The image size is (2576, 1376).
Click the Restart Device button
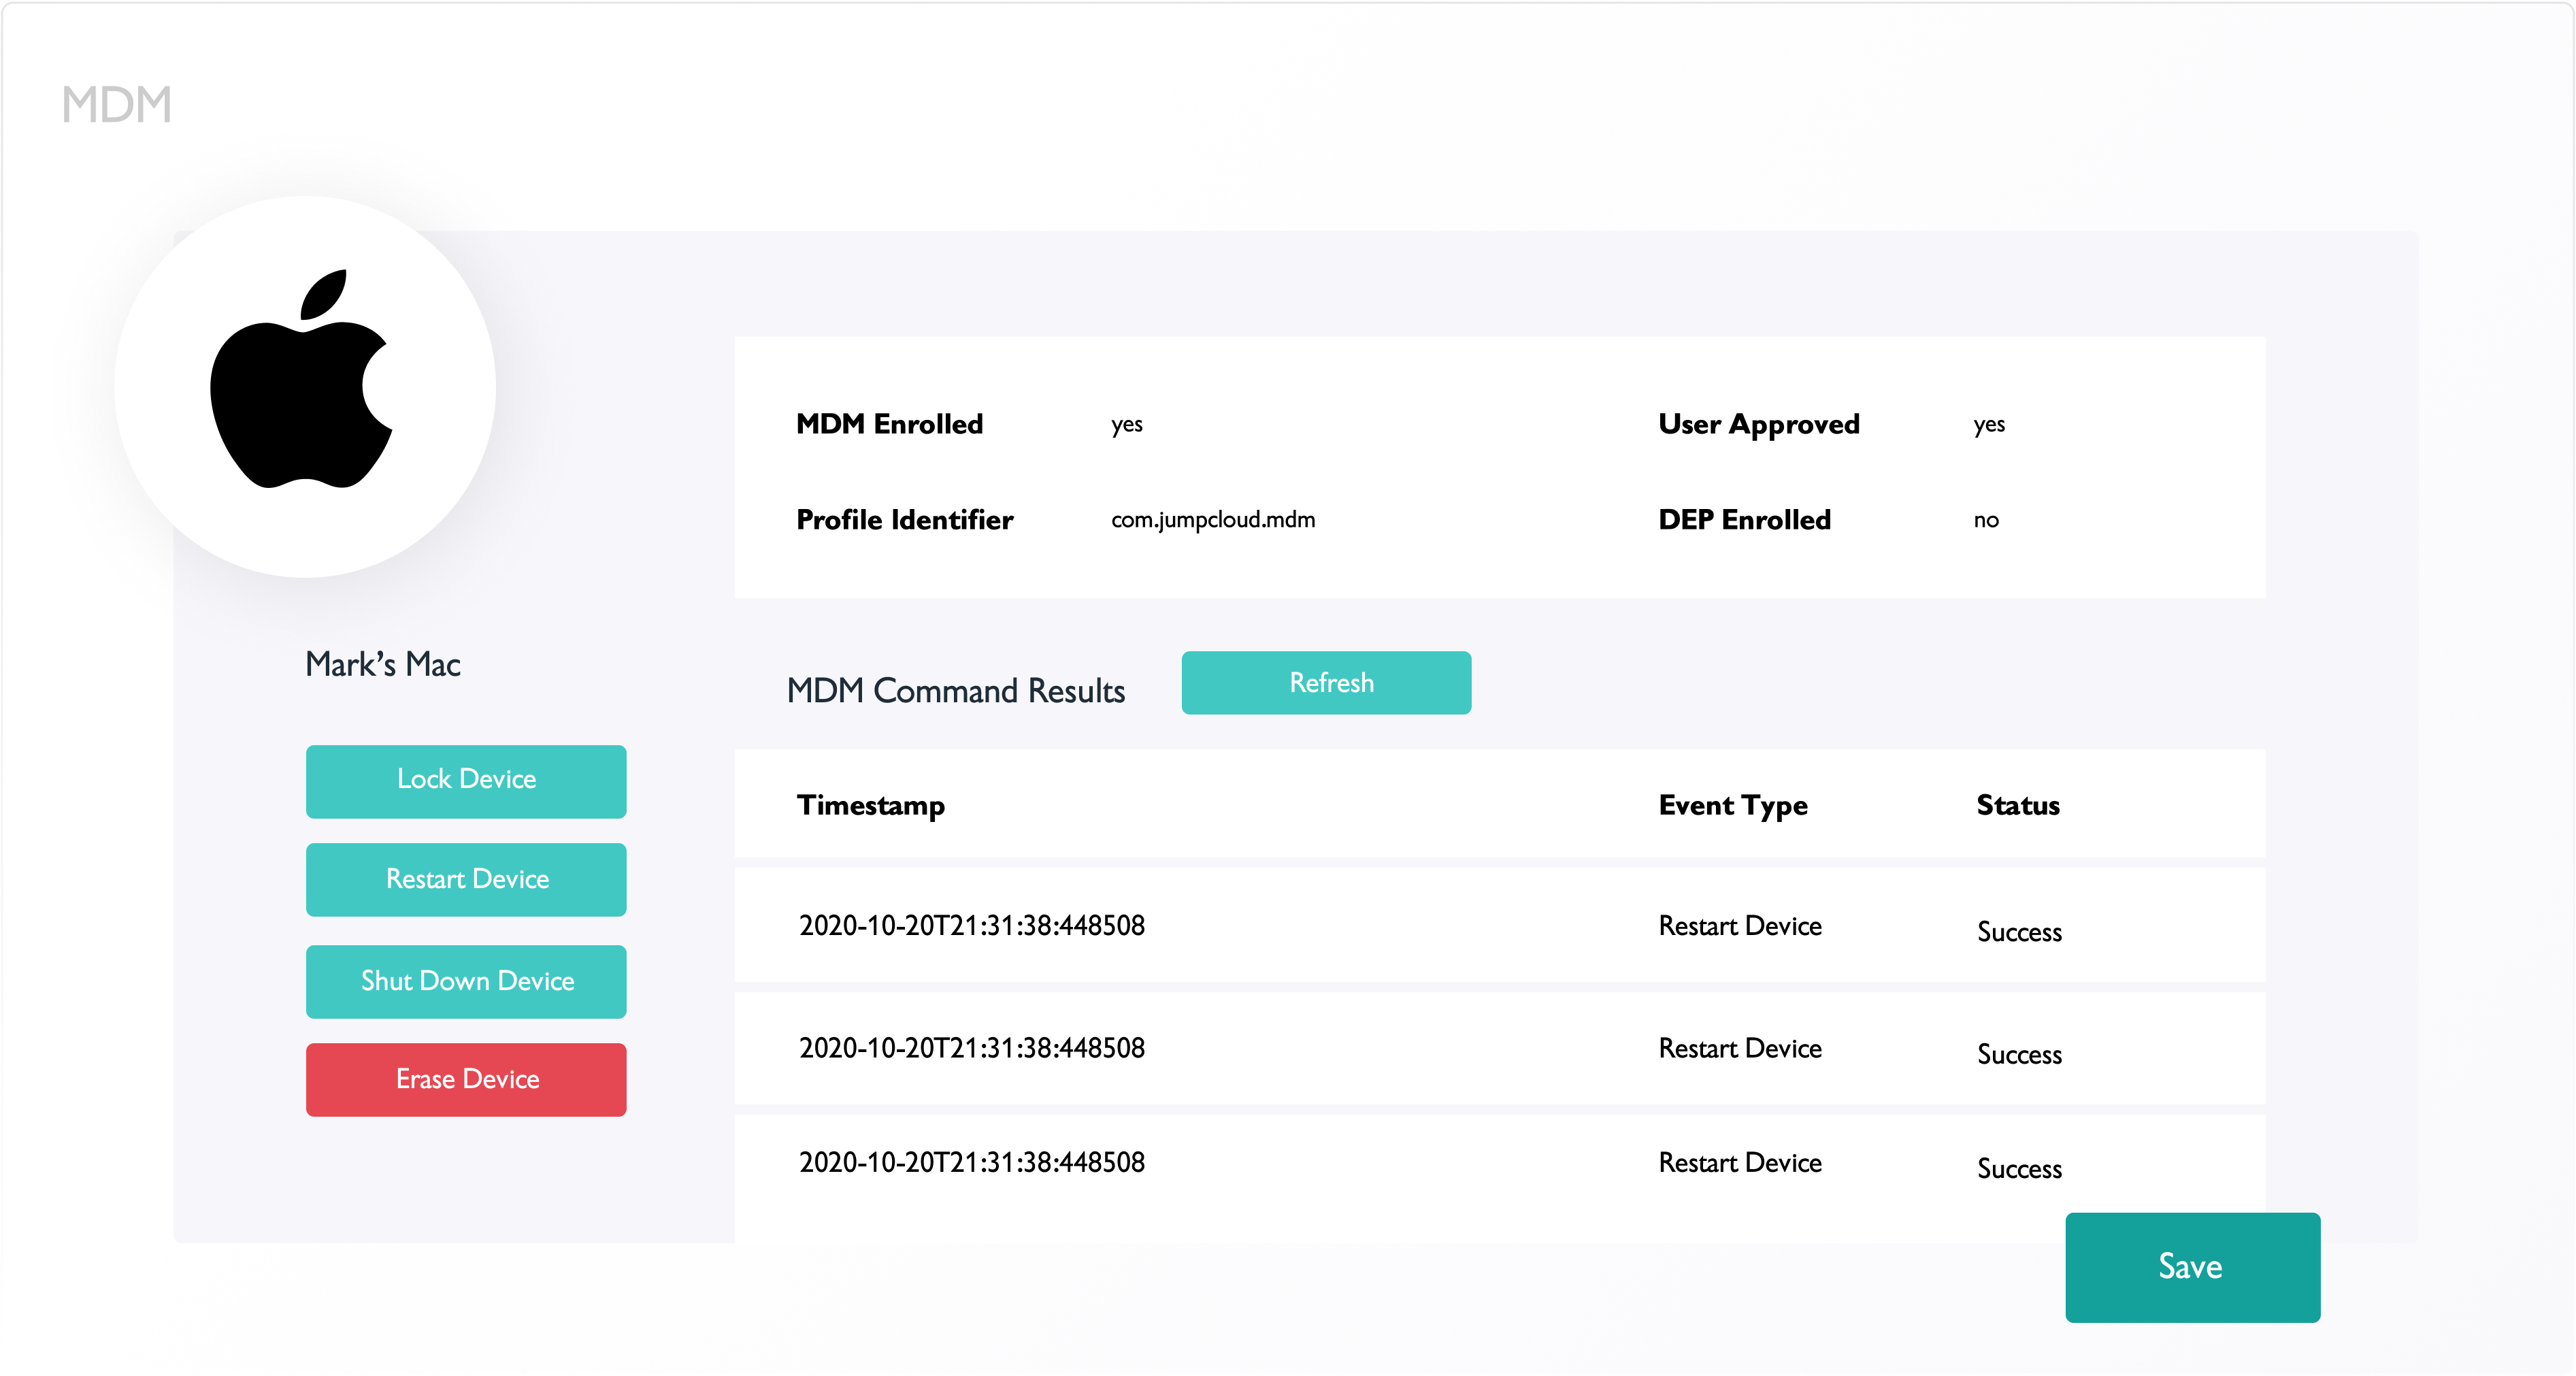click(466, 879)
